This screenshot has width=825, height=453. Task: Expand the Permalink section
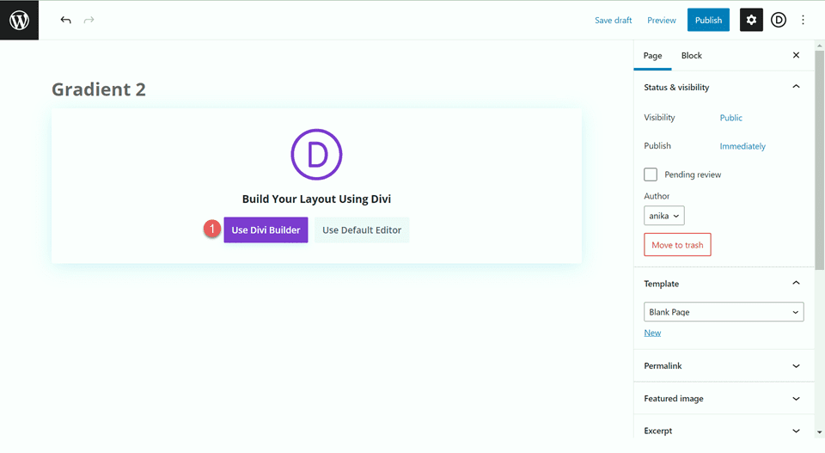pyautogui.click(x=723, y=366)
